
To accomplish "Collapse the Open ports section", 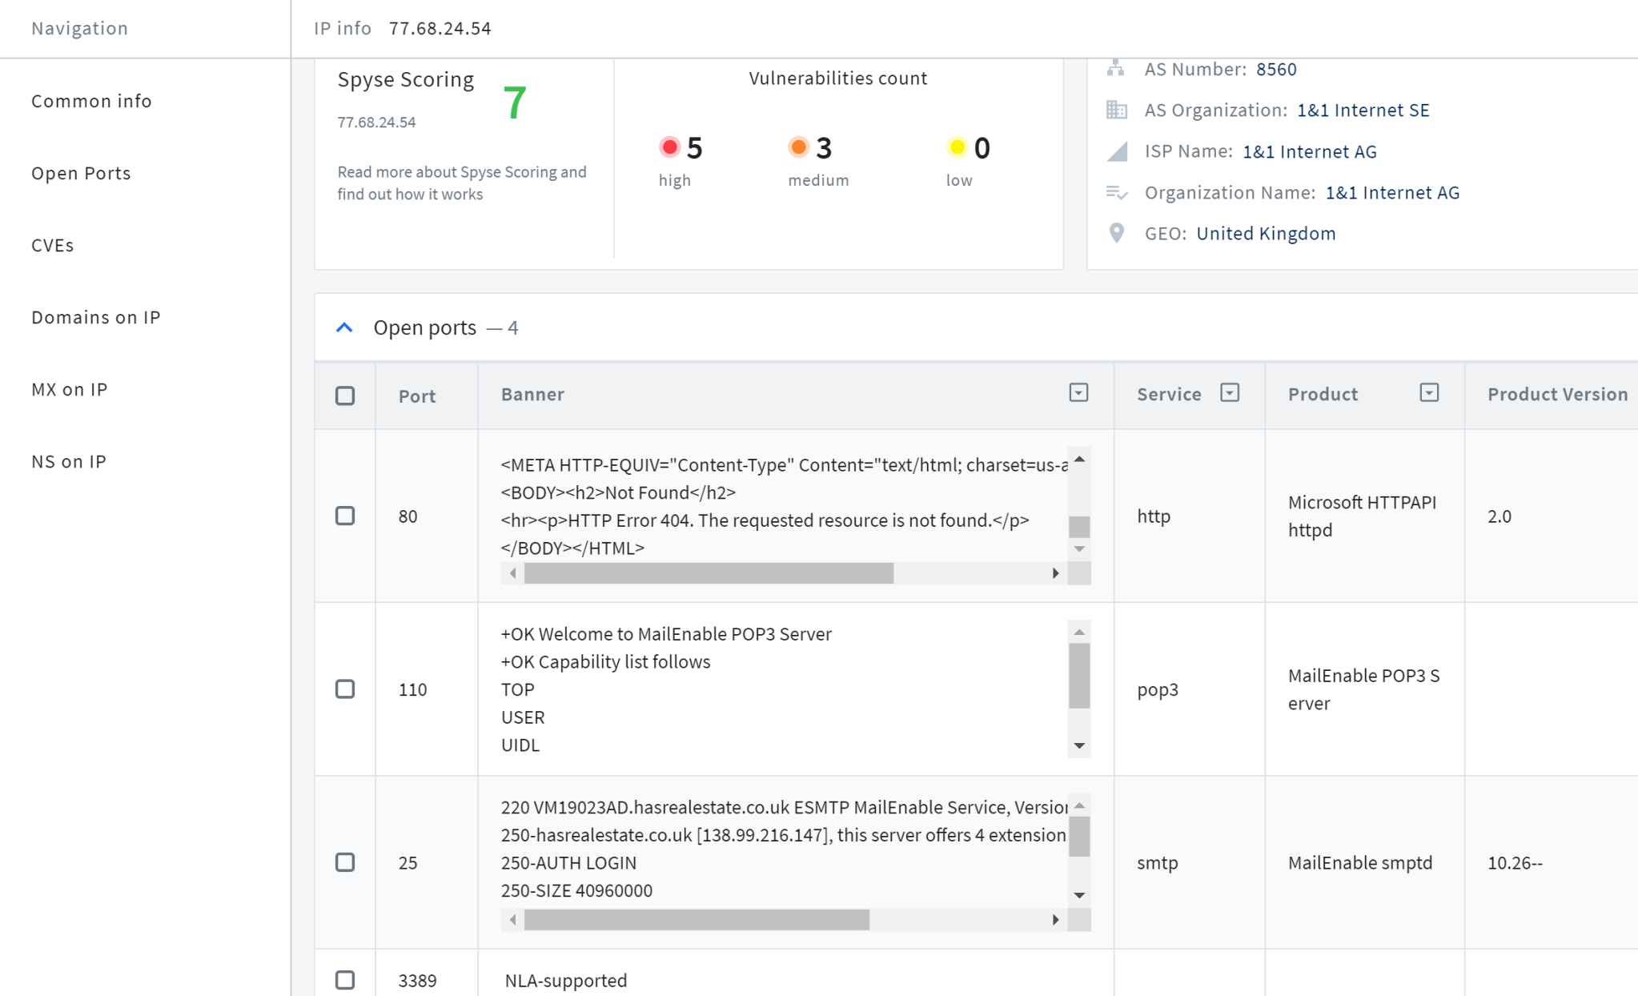I will [x=344, y=327].
